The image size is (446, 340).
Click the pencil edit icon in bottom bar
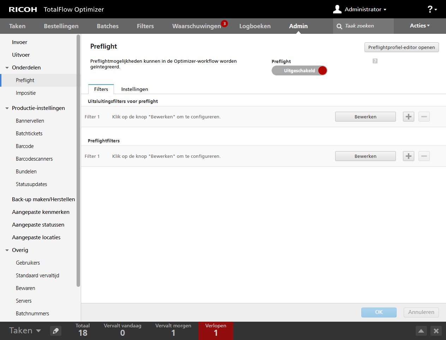(56, 331)
